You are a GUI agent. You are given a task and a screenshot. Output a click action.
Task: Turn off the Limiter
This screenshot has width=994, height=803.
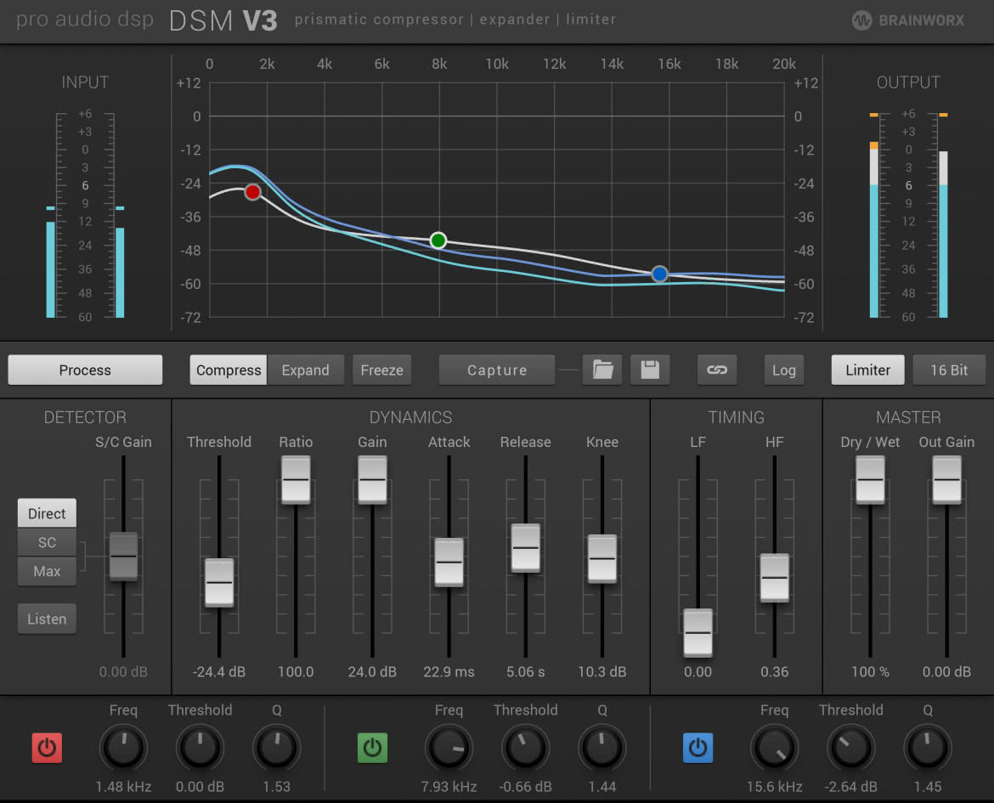pos(868,370)
